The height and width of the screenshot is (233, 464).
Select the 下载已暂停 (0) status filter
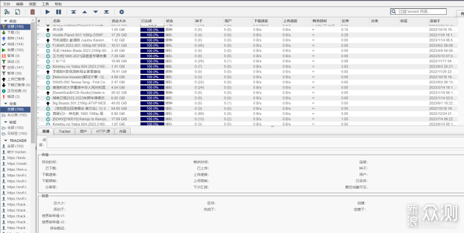[x=15, y=85]
